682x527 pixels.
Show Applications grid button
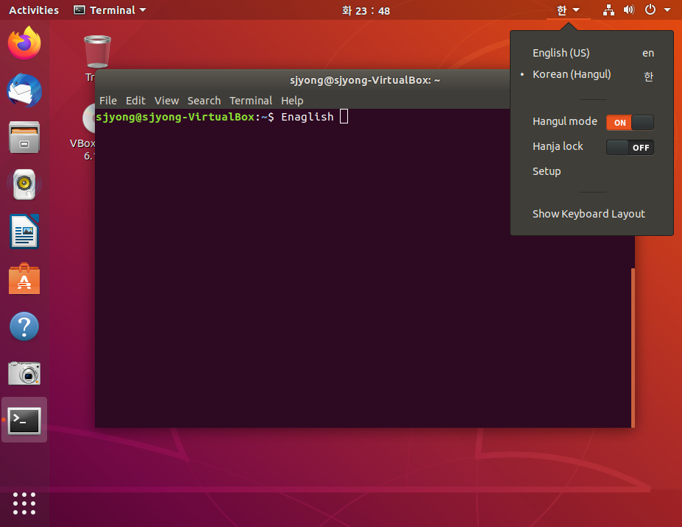tap(24, 503)
